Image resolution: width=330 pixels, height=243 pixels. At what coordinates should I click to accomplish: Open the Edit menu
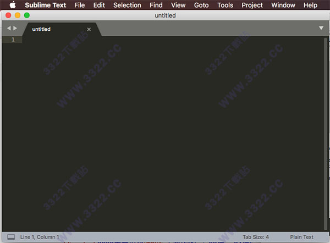[x=99, y=5]
